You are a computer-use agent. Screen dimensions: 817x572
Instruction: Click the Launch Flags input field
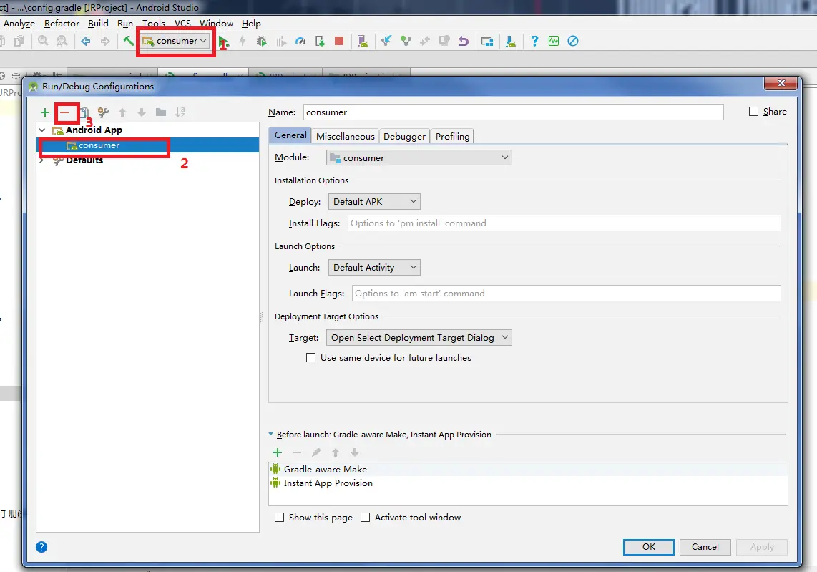click(567, 293)
